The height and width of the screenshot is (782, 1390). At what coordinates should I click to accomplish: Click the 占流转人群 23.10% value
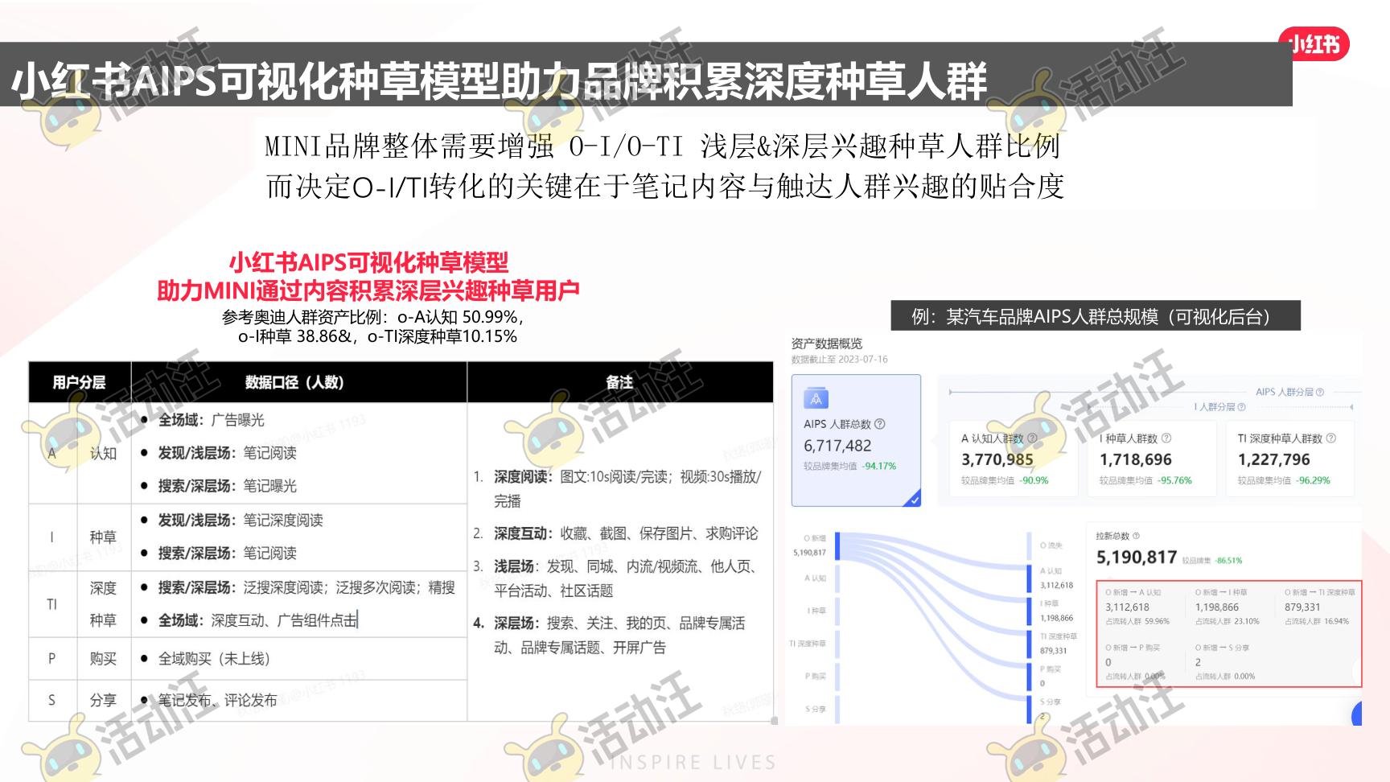pyautogui.click(x=1228, y=622)
